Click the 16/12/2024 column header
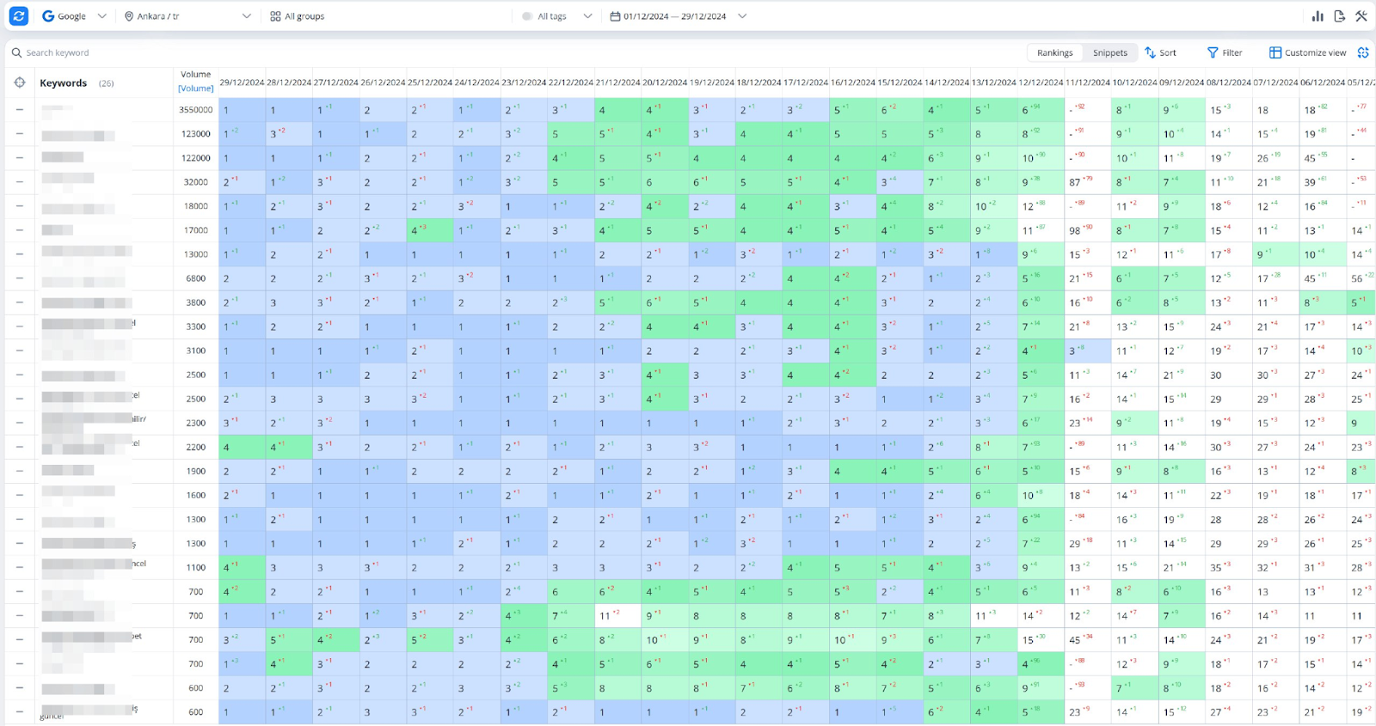The image size is (1376, 726). point(853,82)
